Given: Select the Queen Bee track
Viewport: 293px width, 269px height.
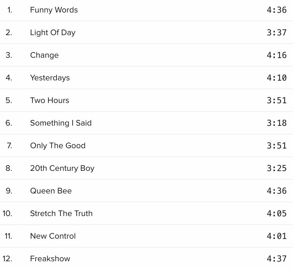Looking at the screenshot, I should click(51, 191).
